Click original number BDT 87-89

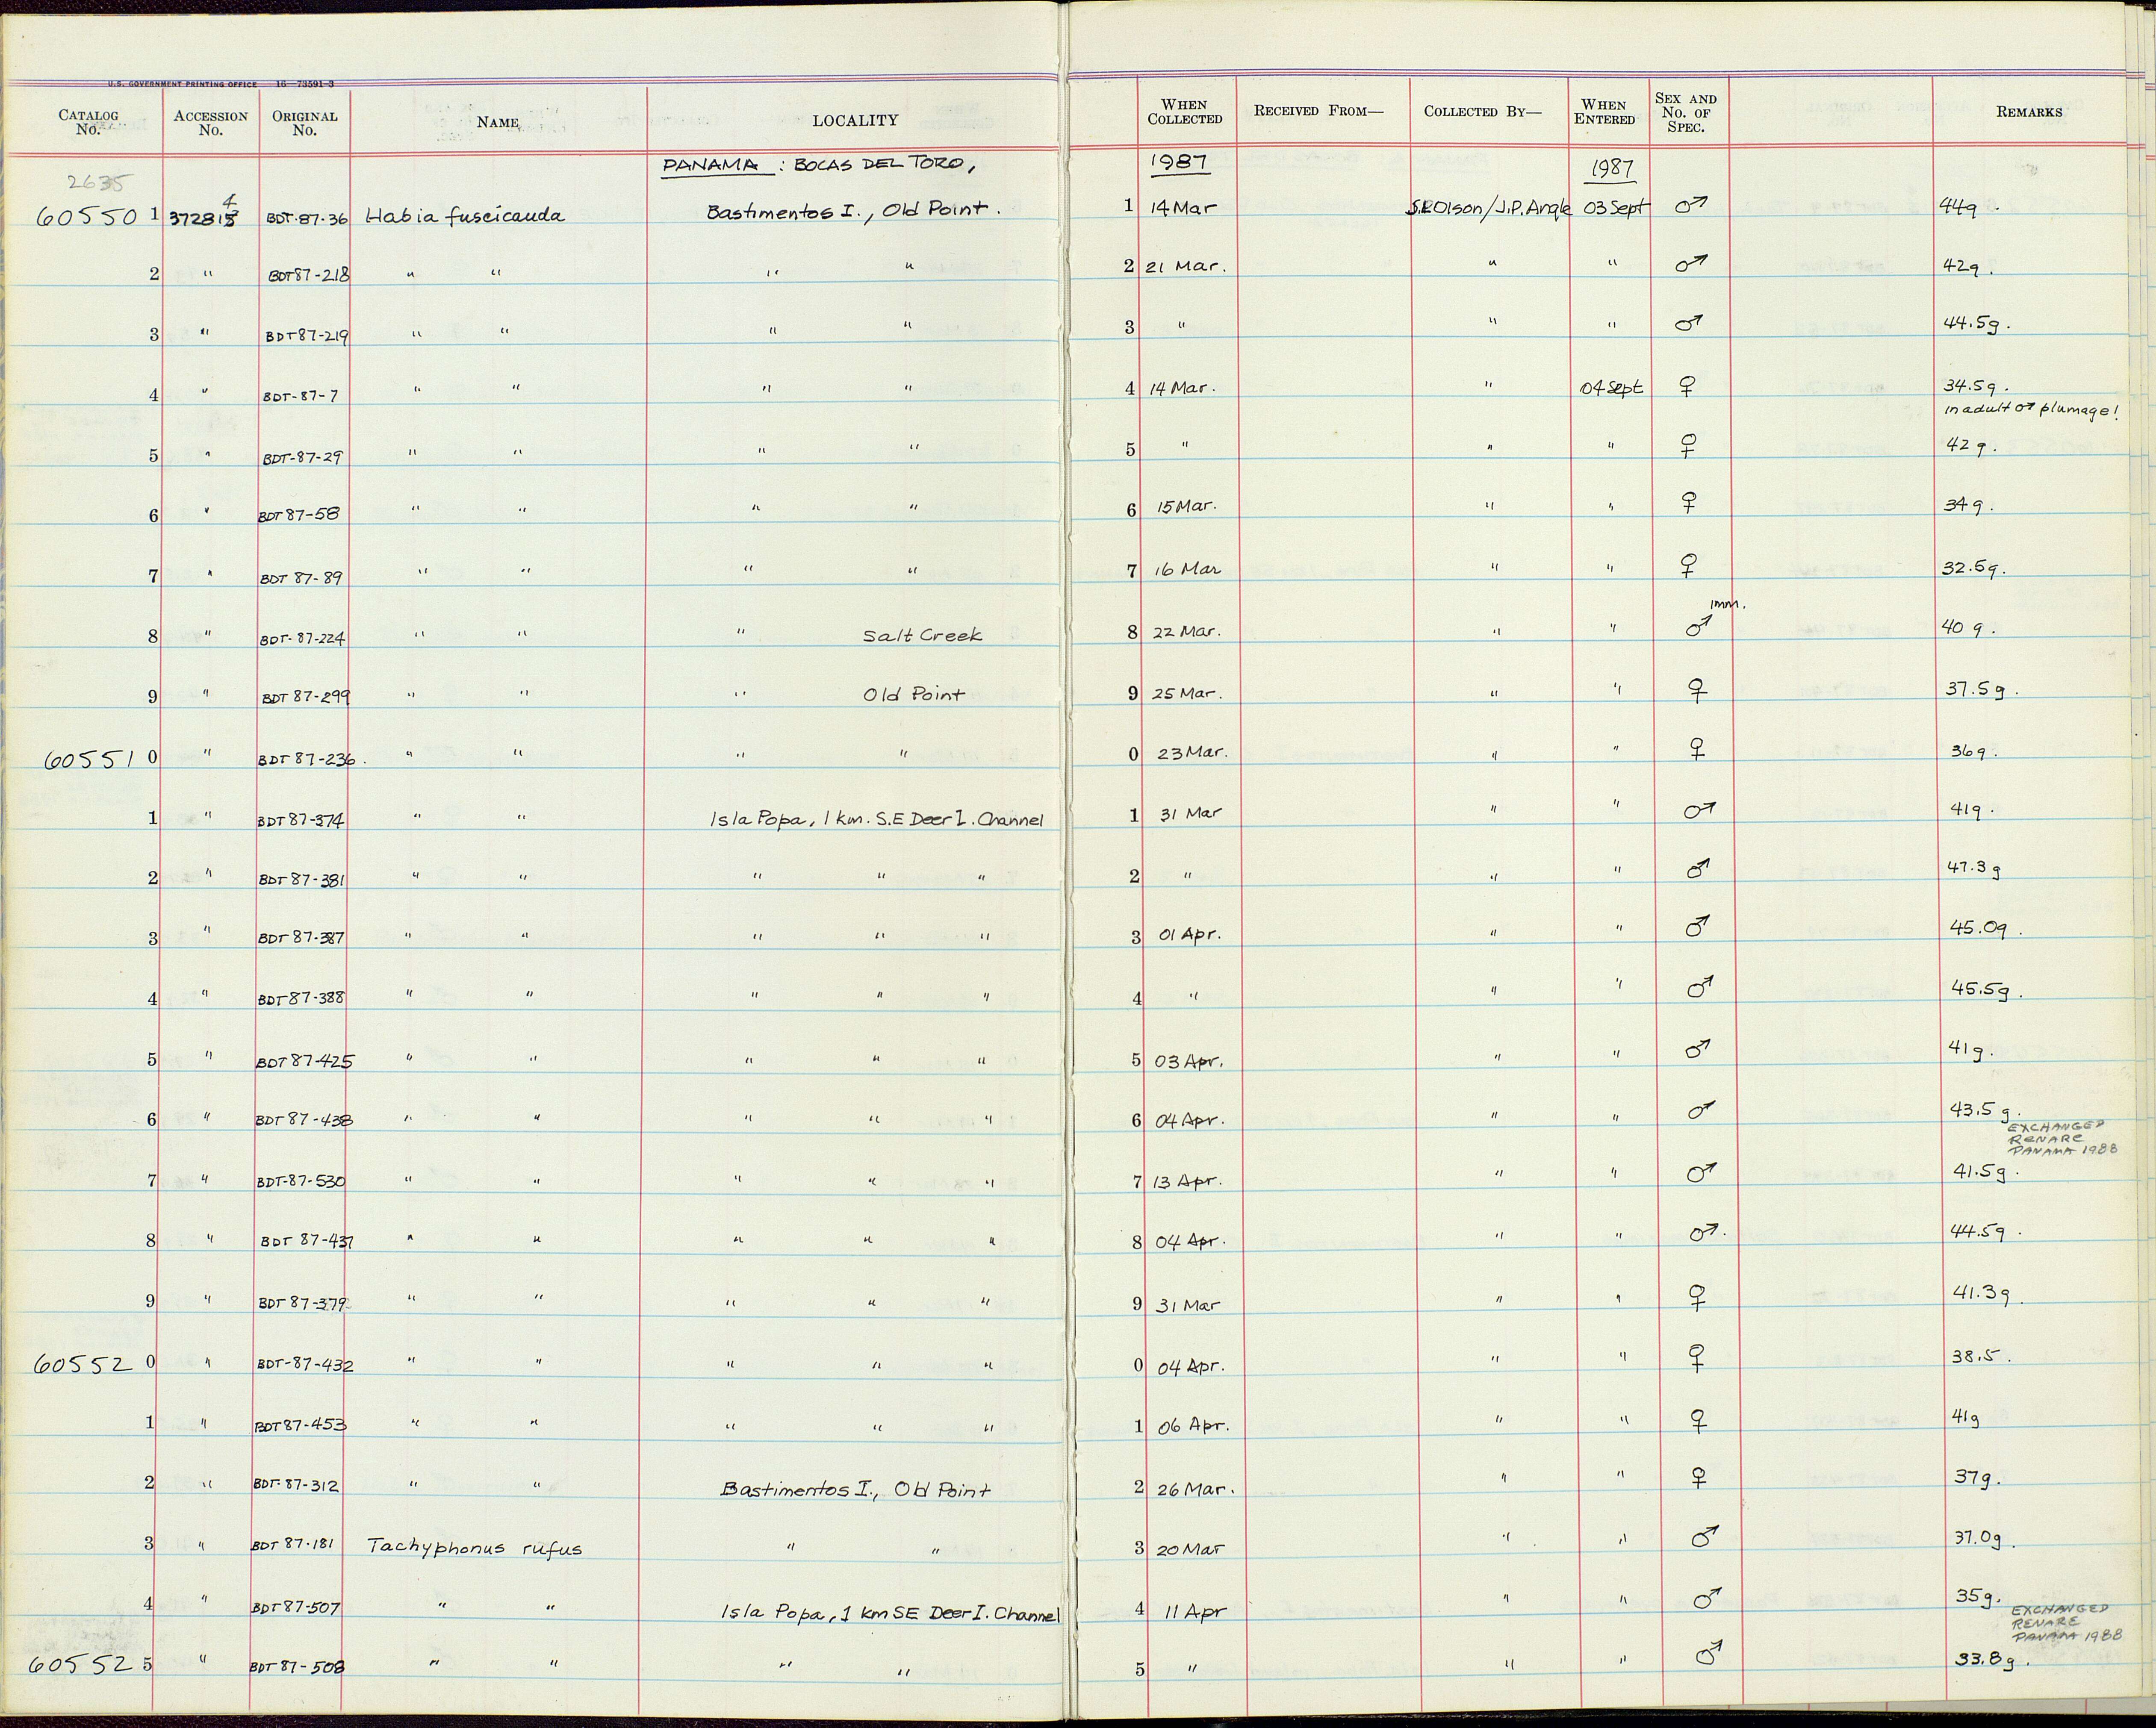tap(301, 578)
